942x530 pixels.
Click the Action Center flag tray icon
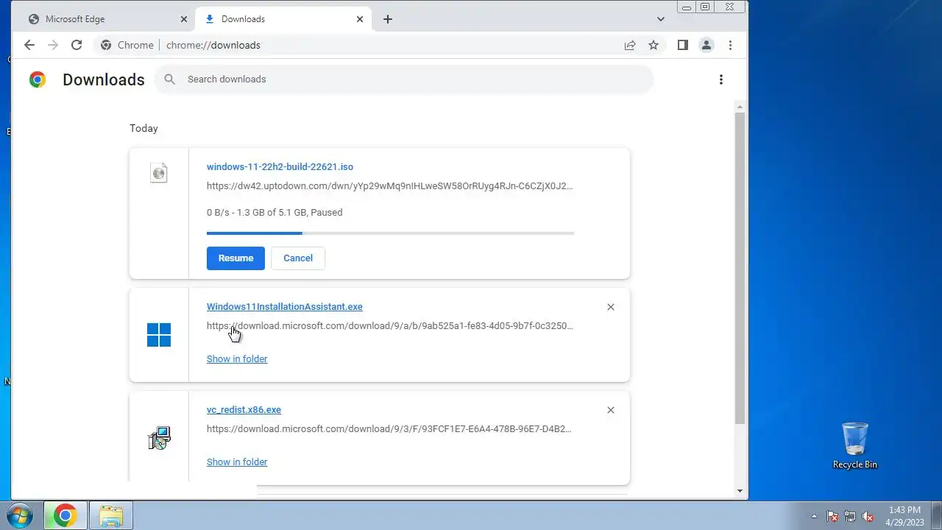pyautogui.click(x=832, y=516)
